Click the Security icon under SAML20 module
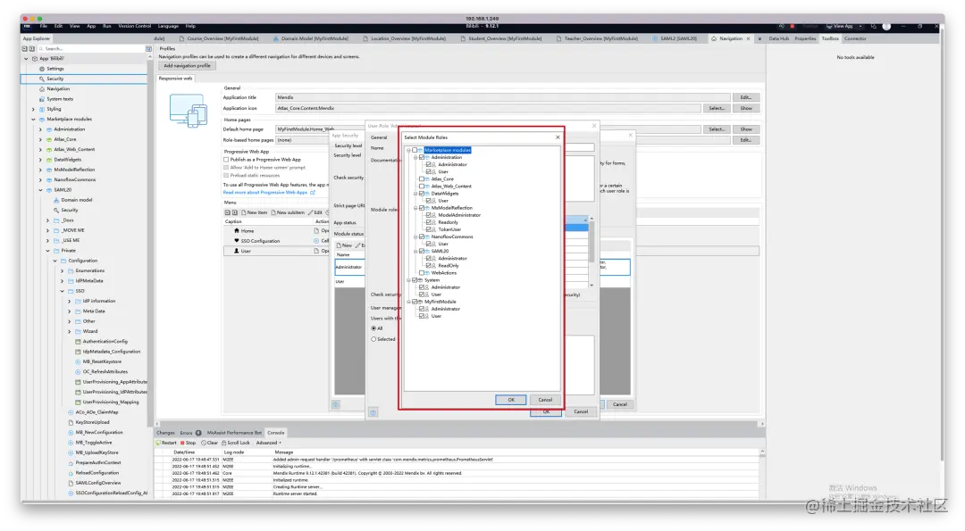This screenshot has width=965, height=531. (56, 211)
